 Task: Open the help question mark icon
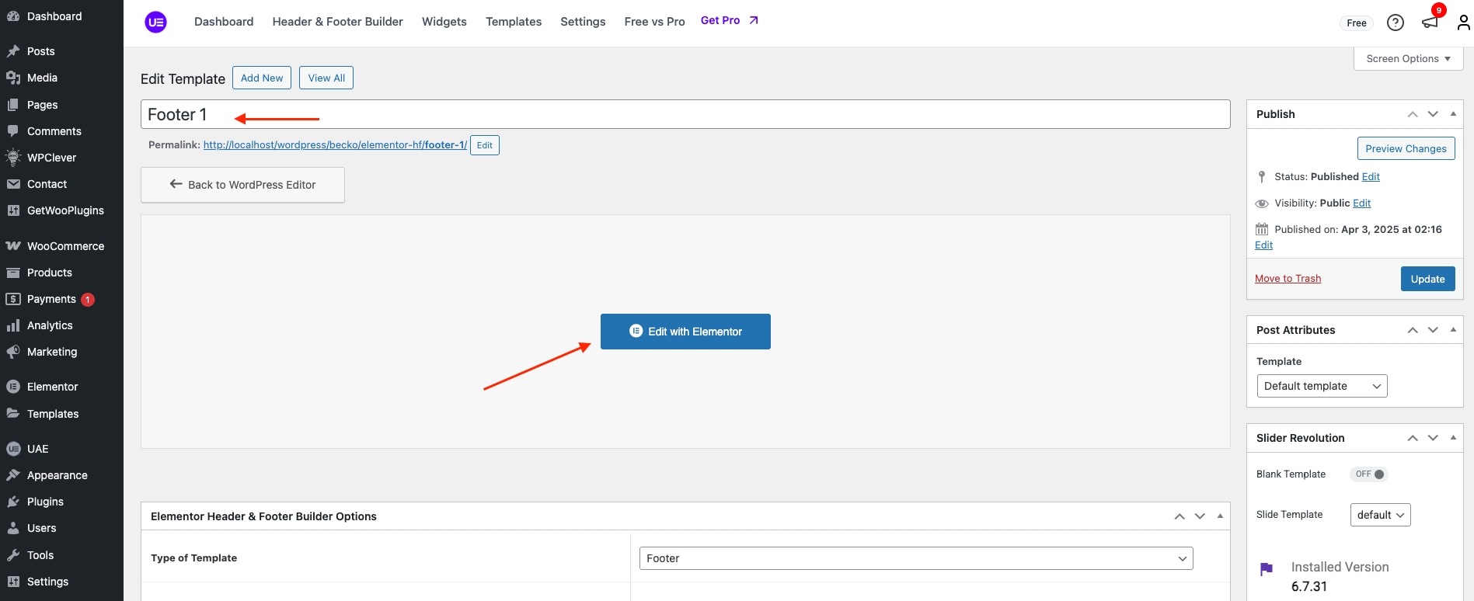[x=1396, y=23]
